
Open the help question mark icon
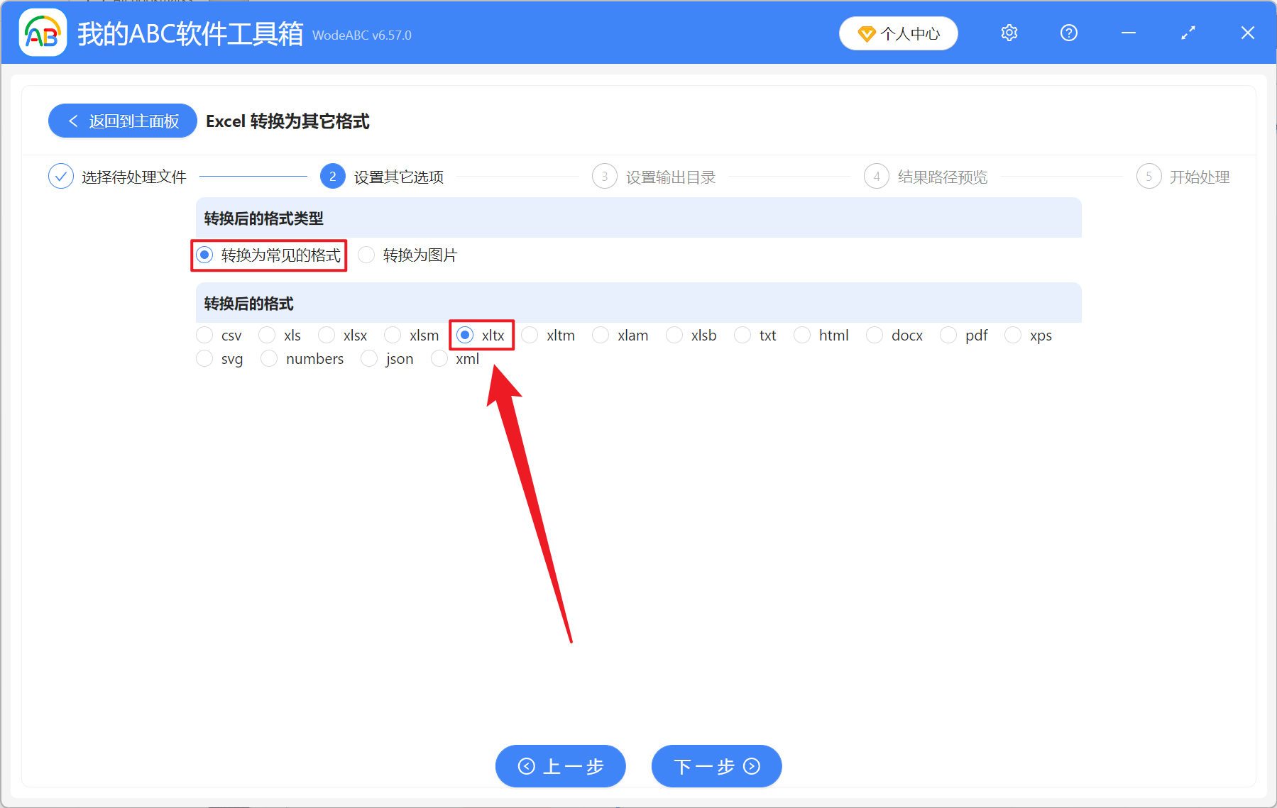point(1068,33)
